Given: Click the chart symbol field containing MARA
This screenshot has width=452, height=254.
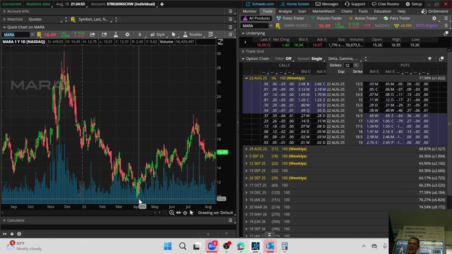Looking at the screenshot, I should [16, 34].
